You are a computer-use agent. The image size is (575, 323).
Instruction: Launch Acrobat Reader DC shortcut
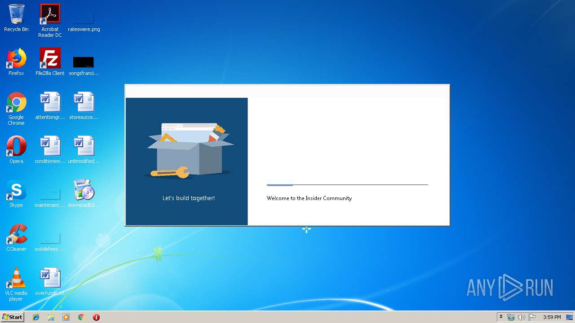[x=50, y=21]
